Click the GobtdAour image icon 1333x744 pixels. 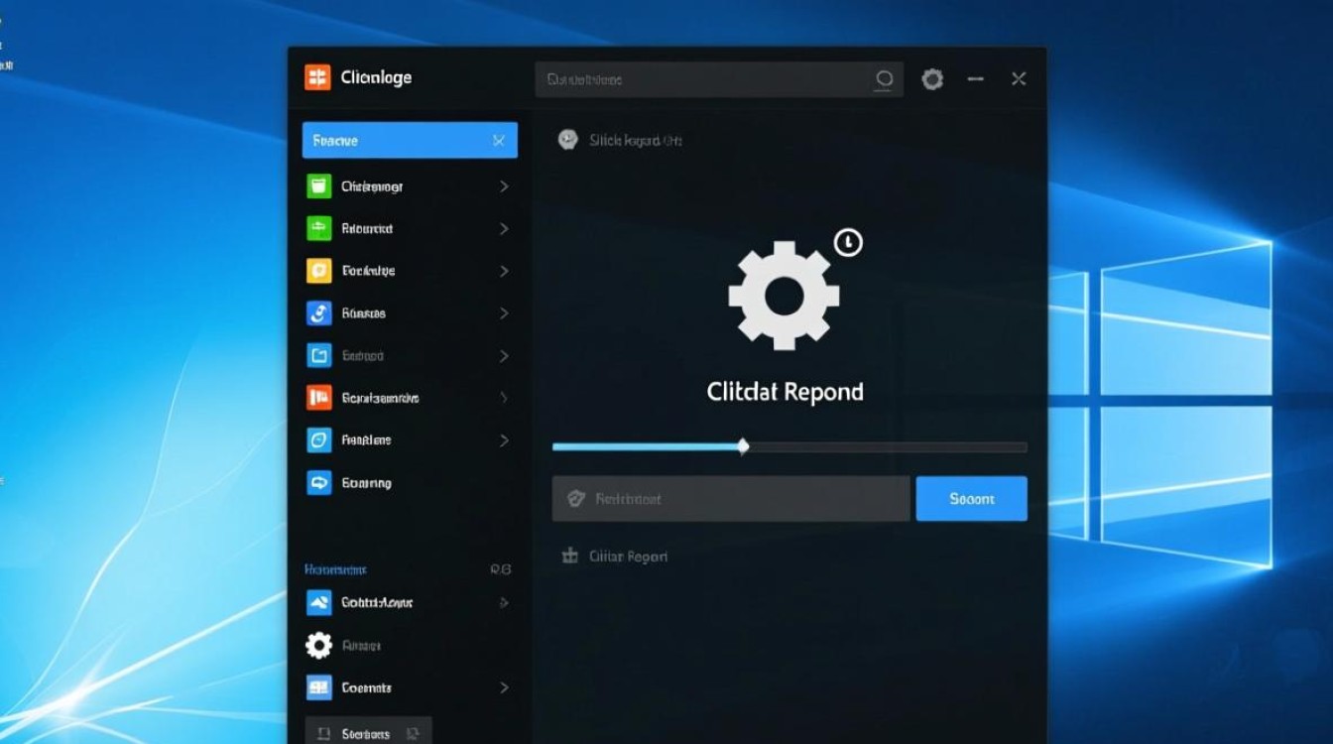319,602
